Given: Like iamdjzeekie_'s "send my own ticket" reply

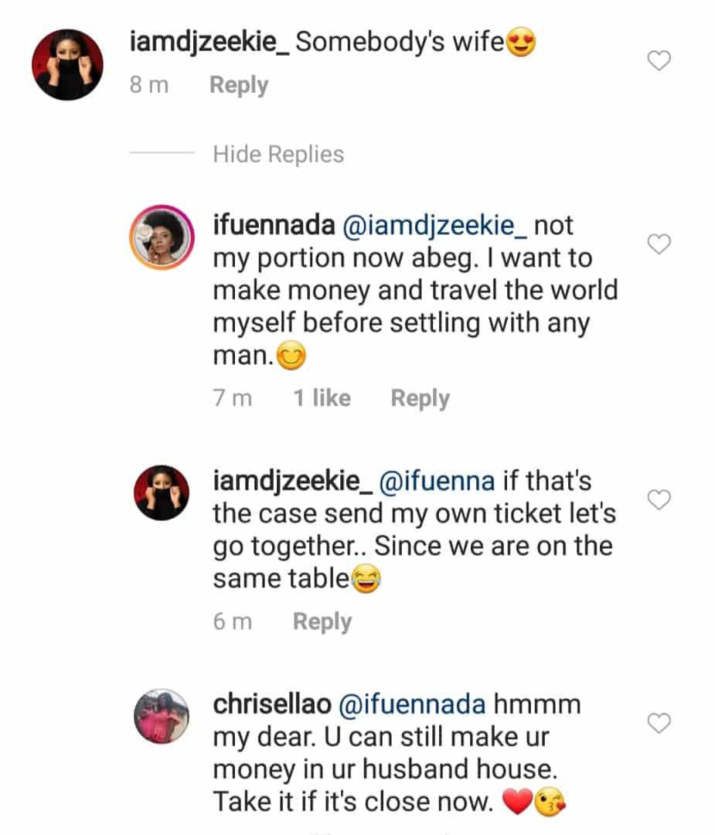Looking at the screenshot, I should [659, 499].
